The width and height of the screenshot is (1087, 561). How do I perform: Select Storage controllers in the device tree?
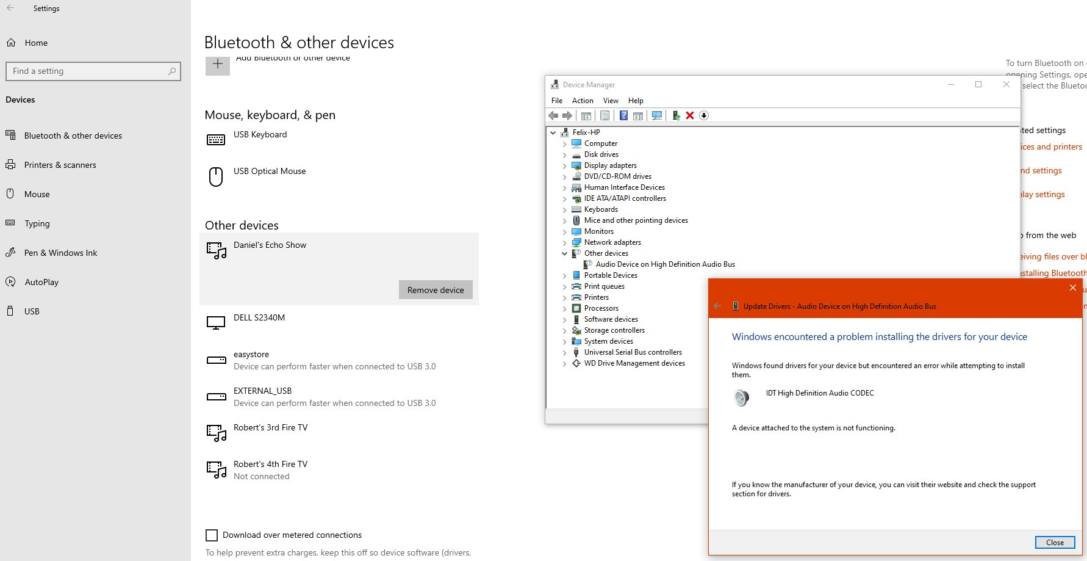click(x=614, y=330)
